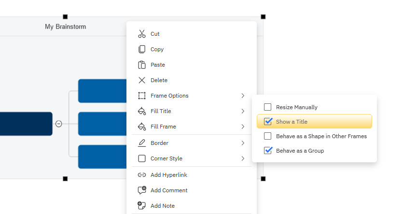Click the Border pencil icon
Viewport: 403px width, 214px height.
[x=141, y=143]
